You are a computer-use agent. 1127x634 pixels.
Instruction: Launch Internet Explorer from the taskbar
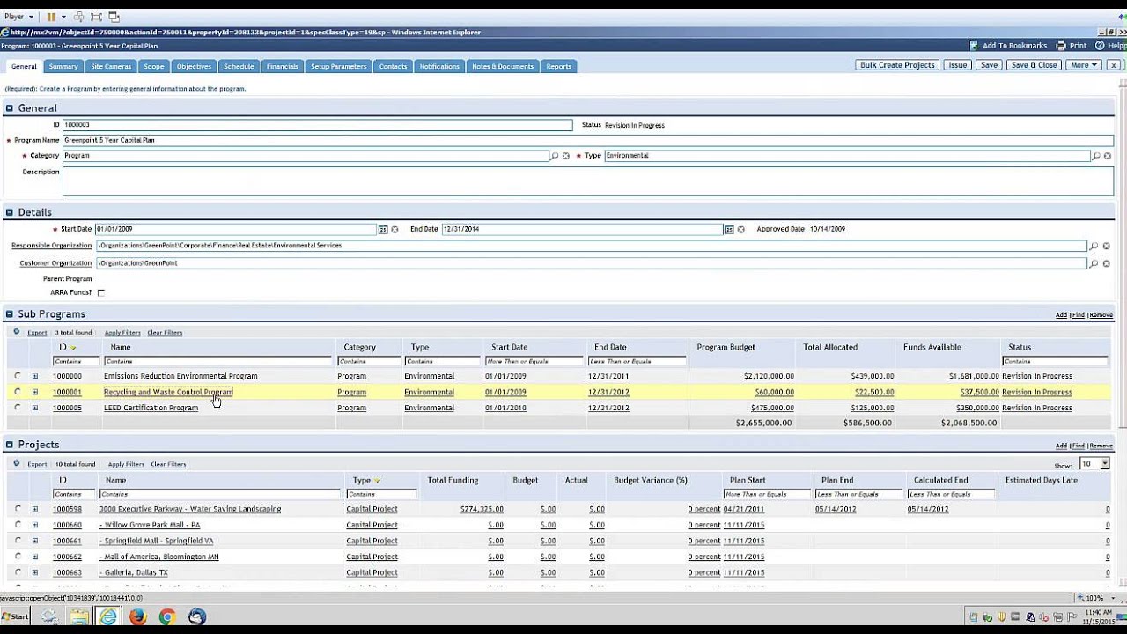107,617
